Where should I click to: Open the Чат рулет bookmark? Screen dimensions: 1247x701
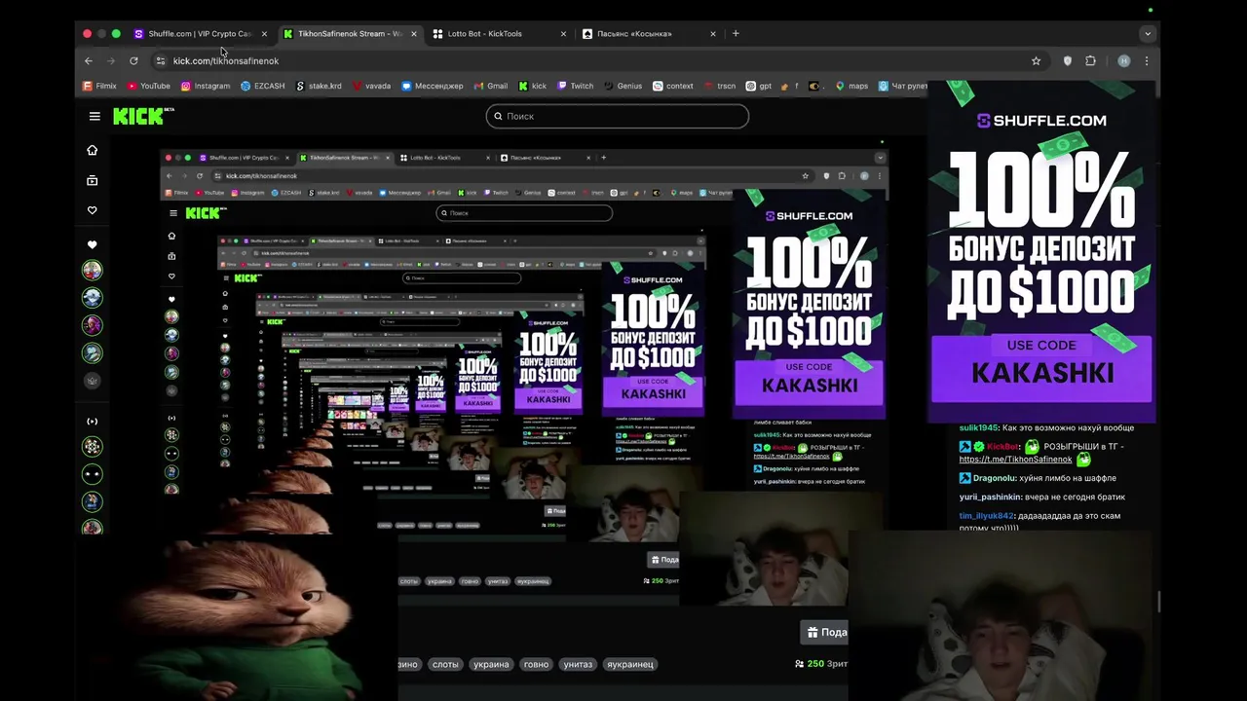coord(903,86)
